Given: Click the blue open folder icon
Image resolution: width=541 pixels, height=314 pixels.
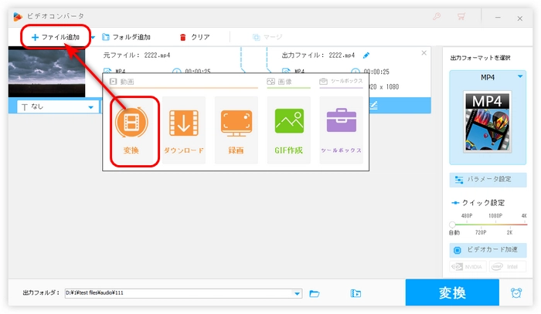Looking at the screenshot, I should (x=315, y=293).
